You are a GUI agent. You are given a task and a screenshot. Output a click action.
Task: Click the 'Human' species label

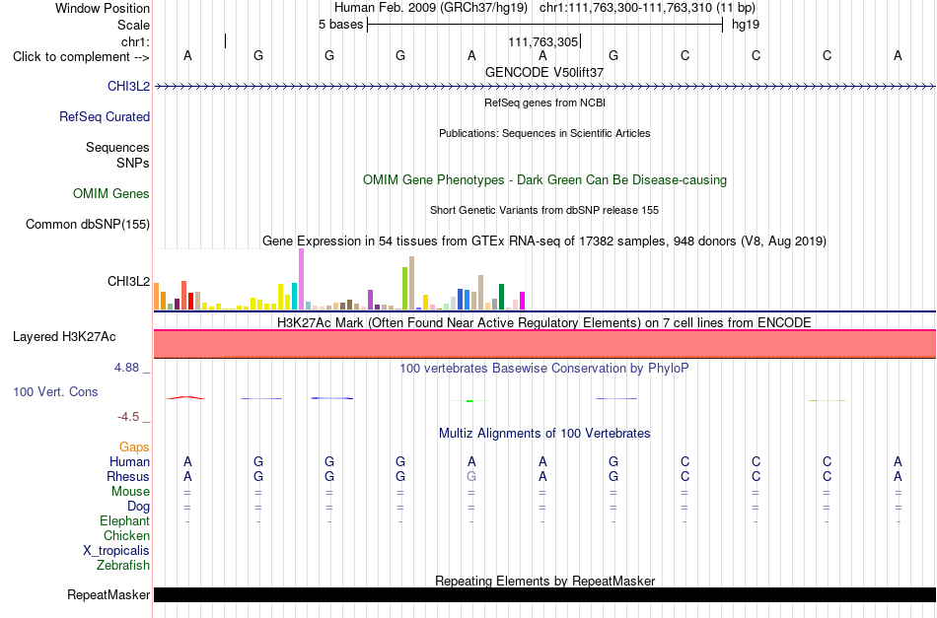pos(129,461)
